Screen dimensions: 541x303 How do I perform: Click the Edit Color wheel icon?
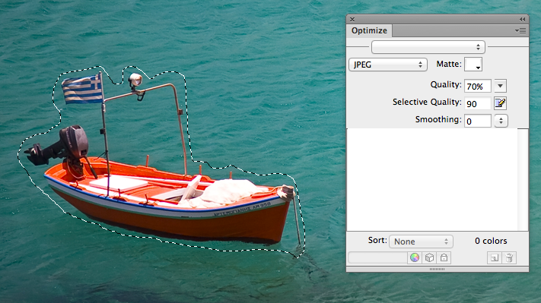pyautogui.click(x=415, y=257)
